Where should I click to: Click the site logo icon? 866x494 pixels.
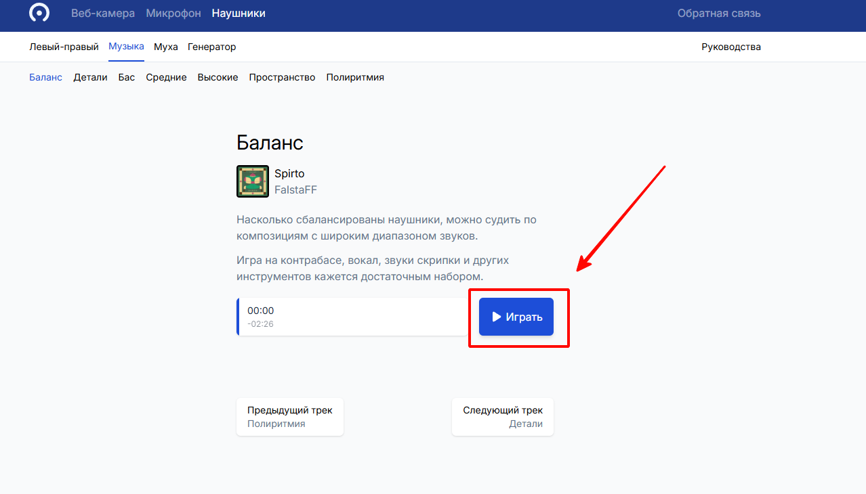(x=39, y=13)
